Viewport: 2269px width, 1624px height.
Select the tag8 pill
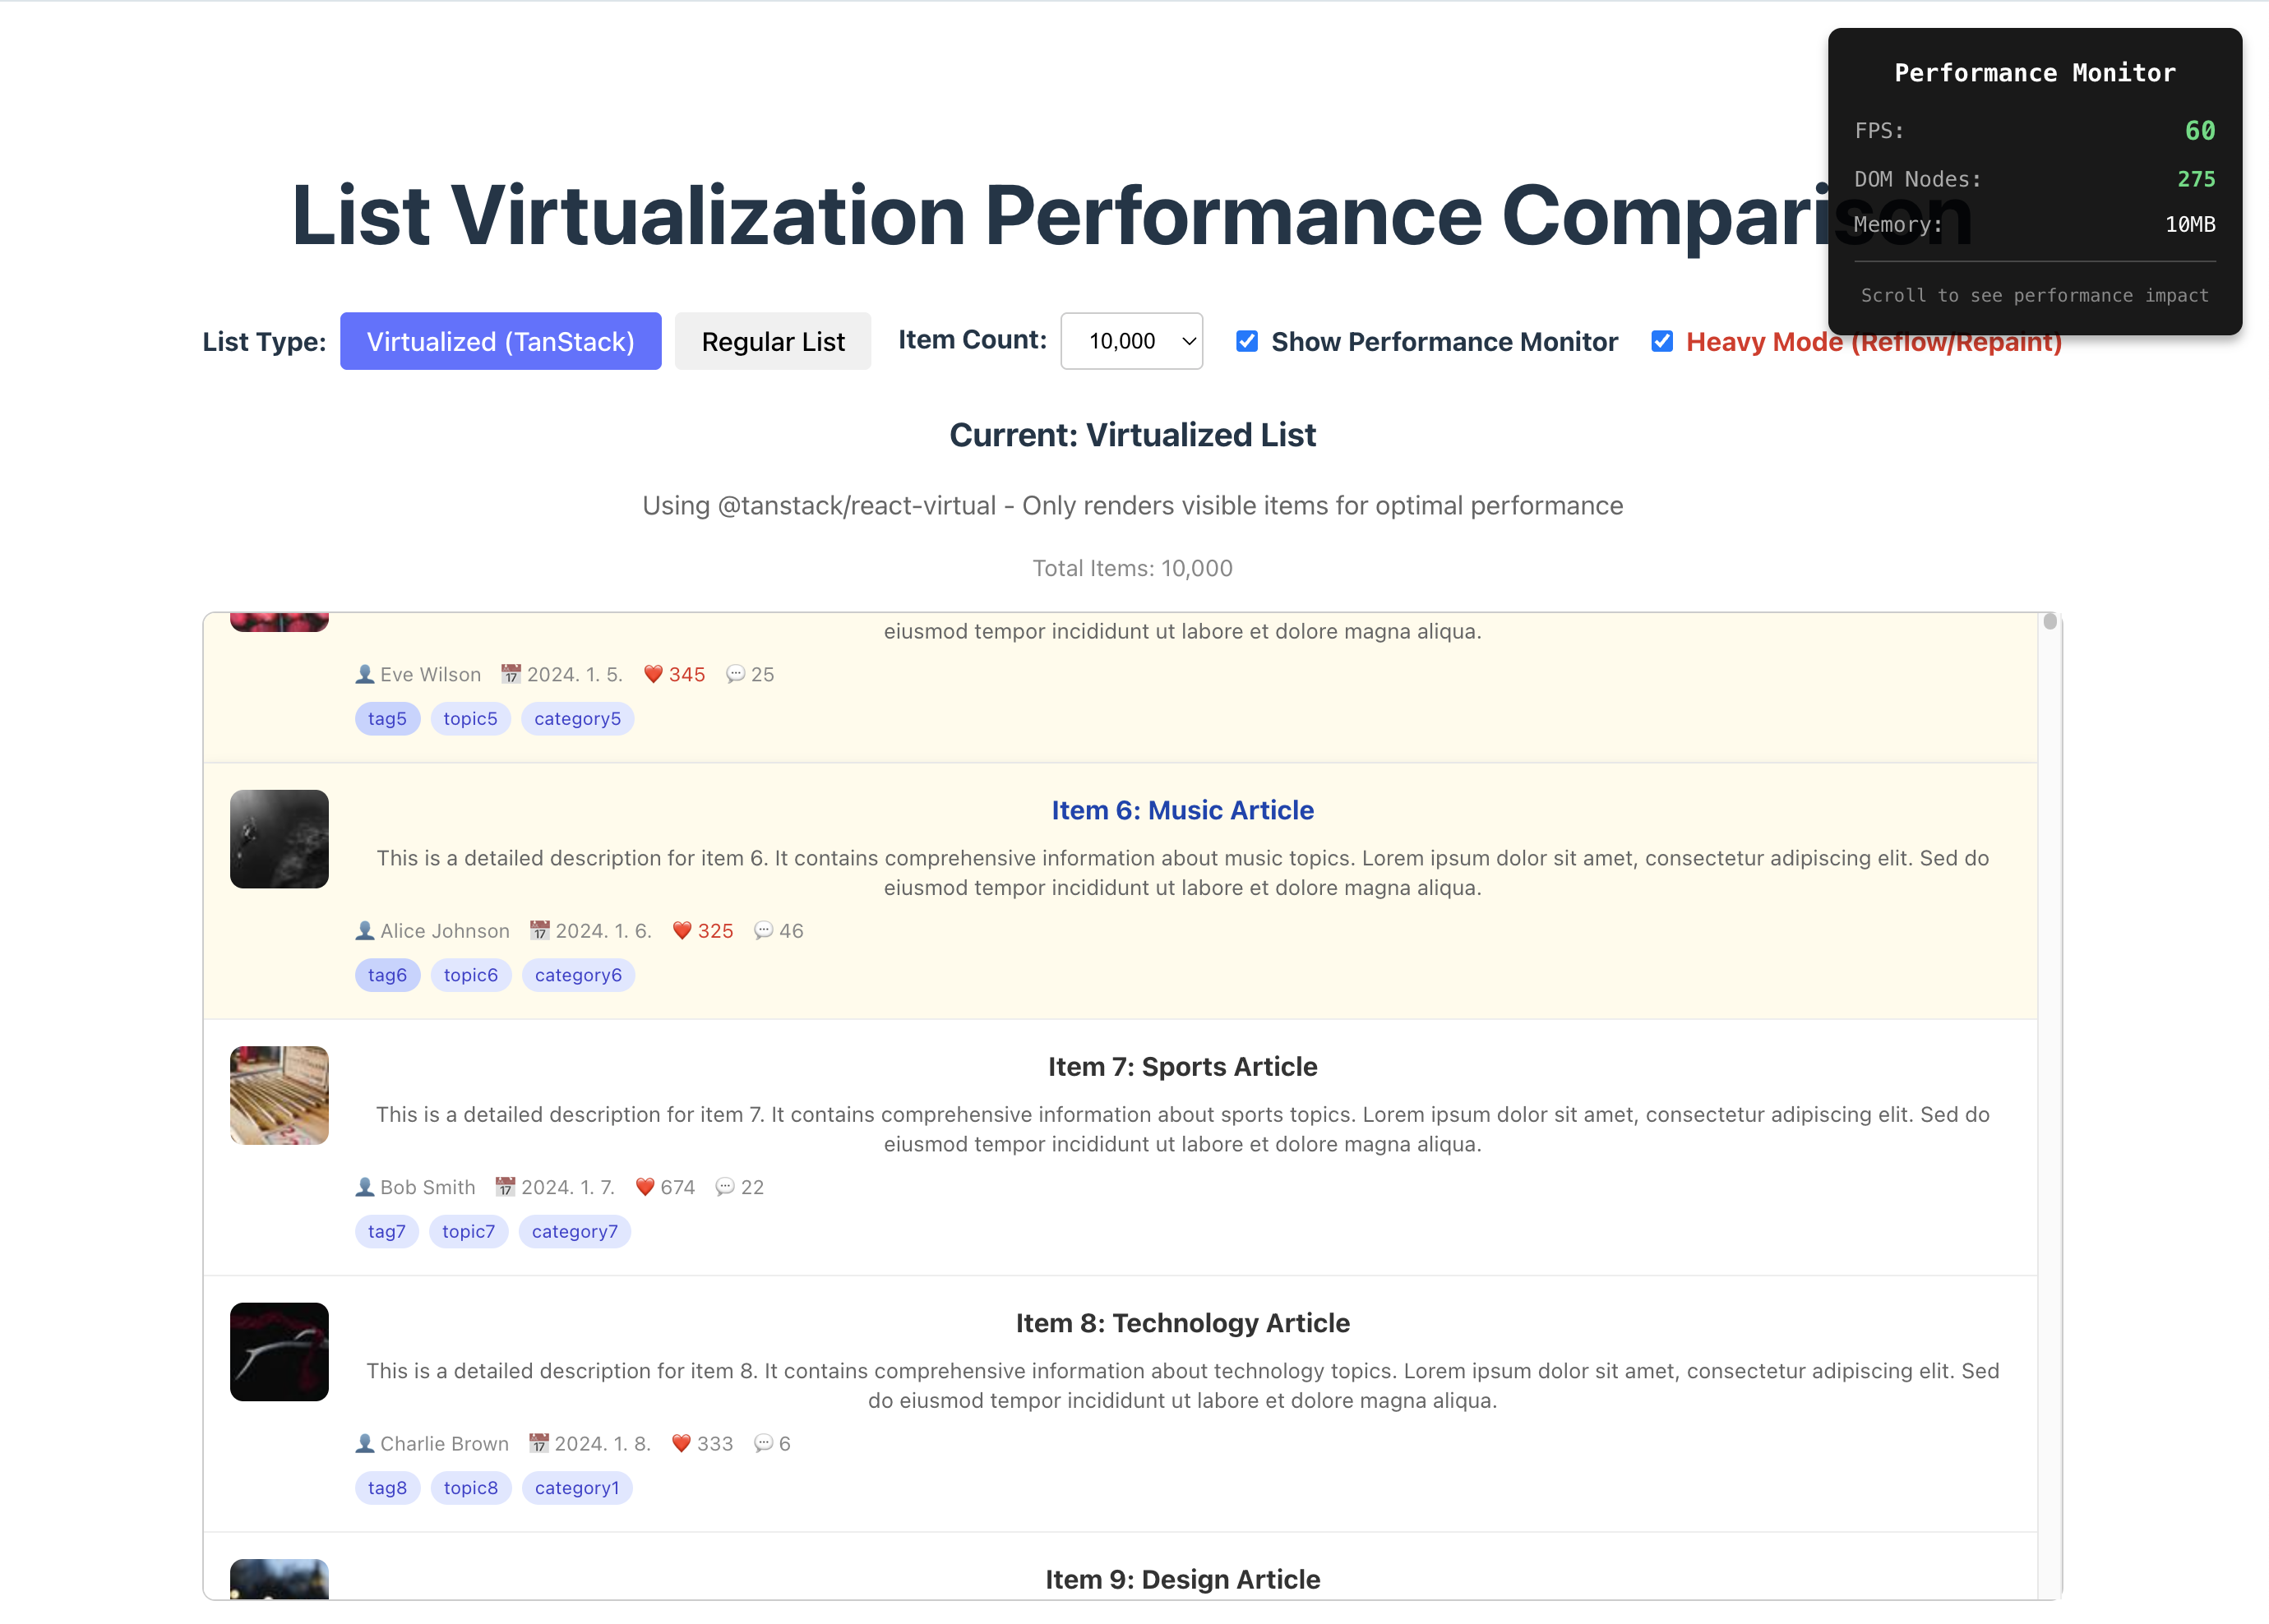[x=387, y=1488]
